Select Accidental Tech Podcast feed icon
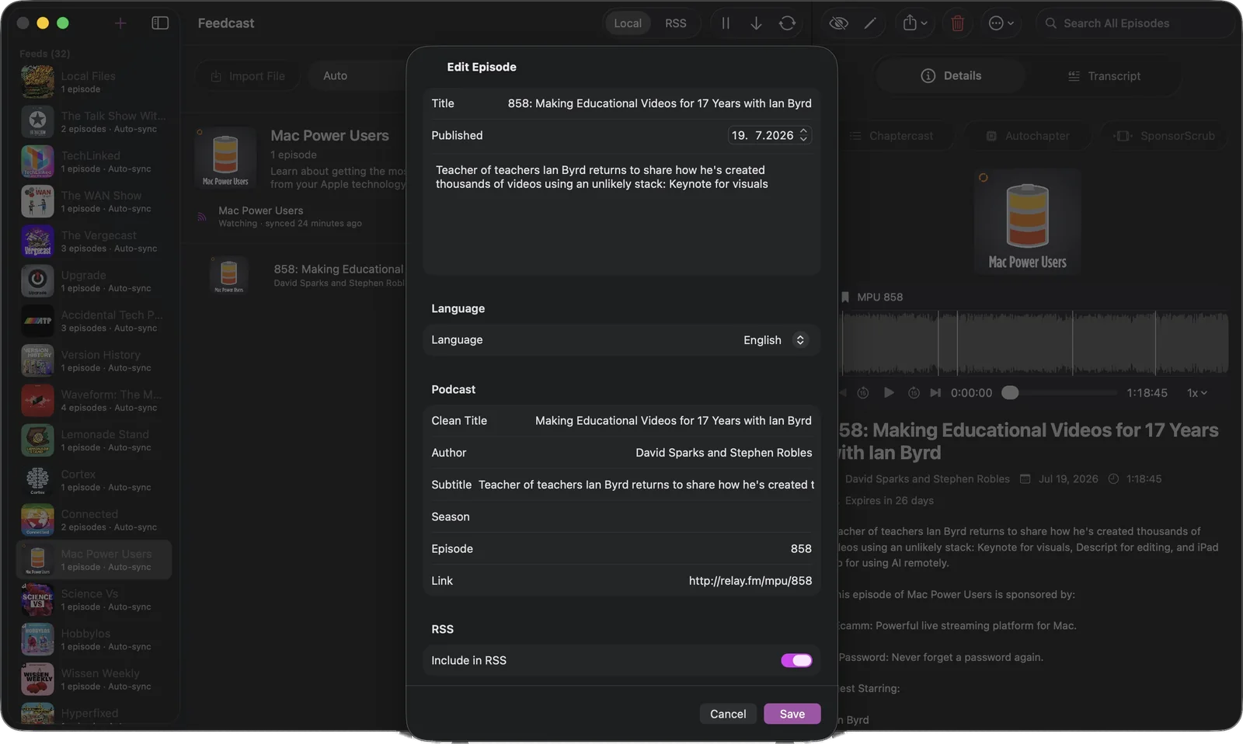This screenshot has width=1243, height=744. tap(37, 321)
